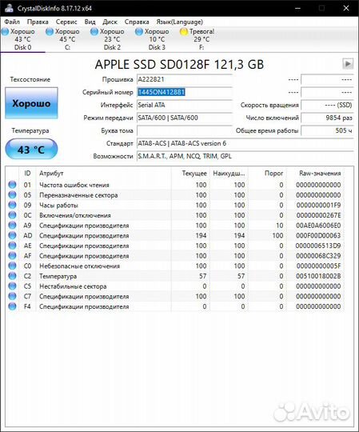Click the next disk arrow button
Screen dimensions: 359x432
click(x=348, y=64)
